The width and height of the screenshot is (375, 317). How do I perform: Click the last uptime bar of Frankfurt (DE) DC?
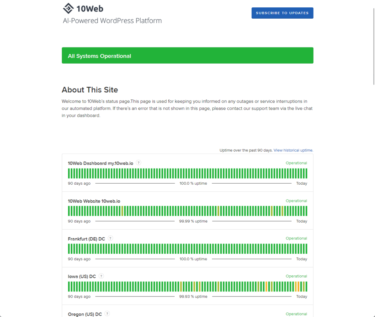click(307, 249)
